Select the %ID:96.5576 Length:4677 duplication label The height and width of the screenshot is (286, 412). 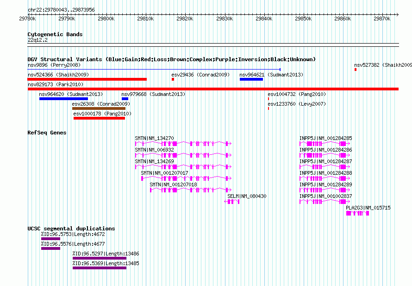[73, 244]
